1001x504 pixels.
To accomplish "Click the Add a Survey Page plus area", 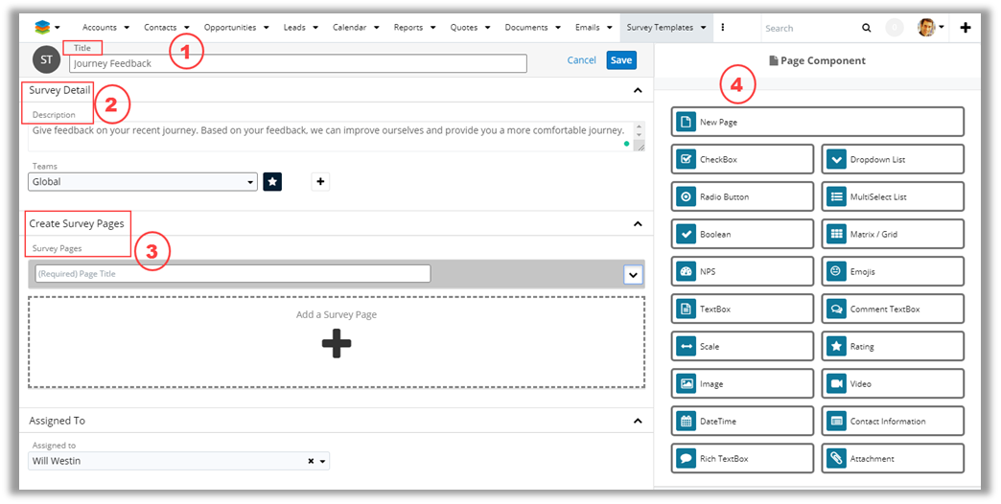I will [x=337, y=342].
